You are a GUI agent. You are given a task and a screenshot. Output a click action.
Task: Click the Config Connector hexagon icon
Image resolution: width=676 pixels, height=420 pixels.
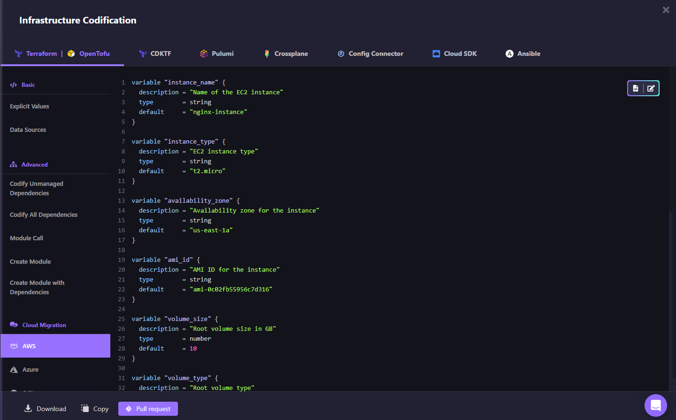pos(341,53)
